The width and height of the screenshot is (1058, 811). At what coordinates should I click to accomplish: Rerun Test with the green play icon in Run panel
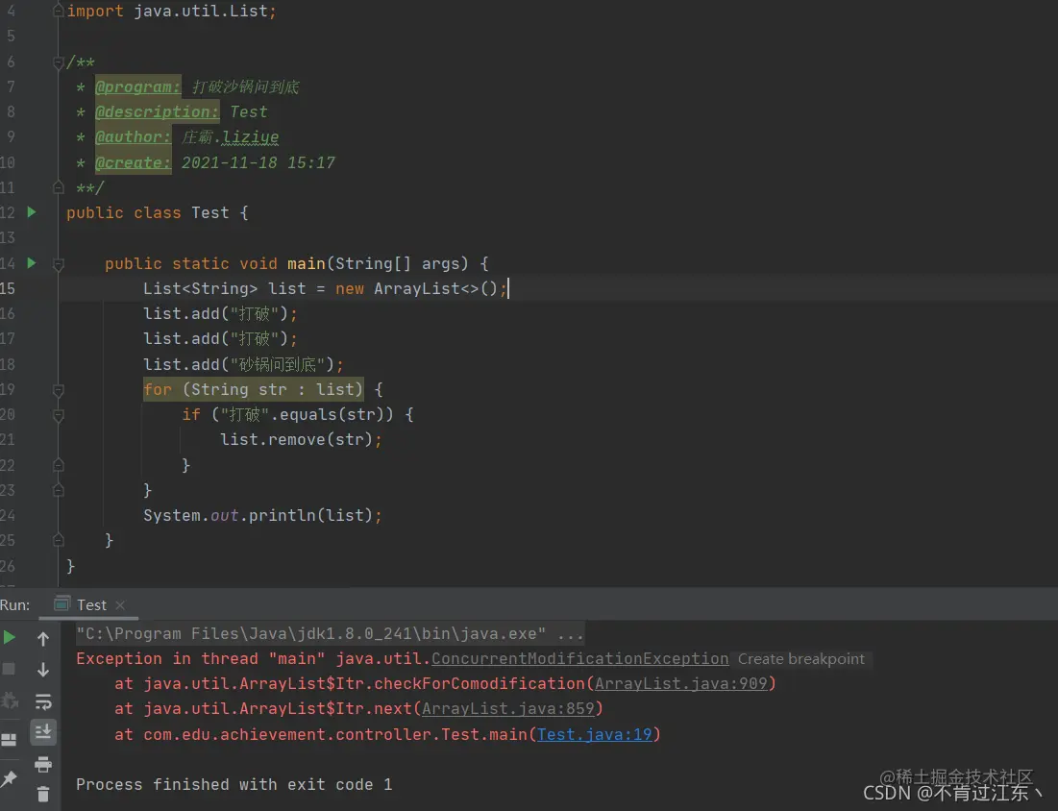pyautogui.click(x=10, y=637)
